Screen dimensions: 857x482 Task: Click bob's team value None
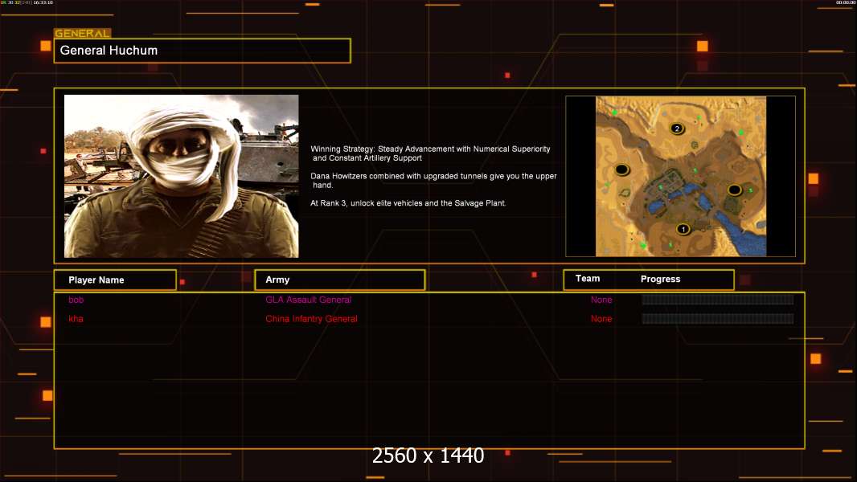tap(601, 300)
